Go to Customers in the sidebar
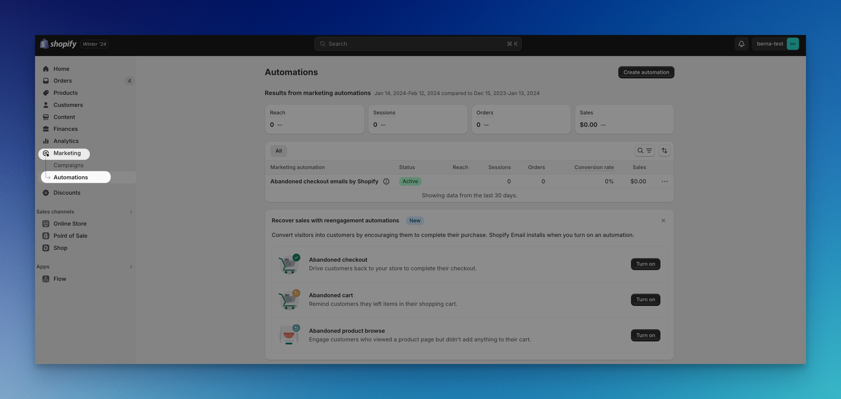The image size is (841, 399). pos(68,105)
